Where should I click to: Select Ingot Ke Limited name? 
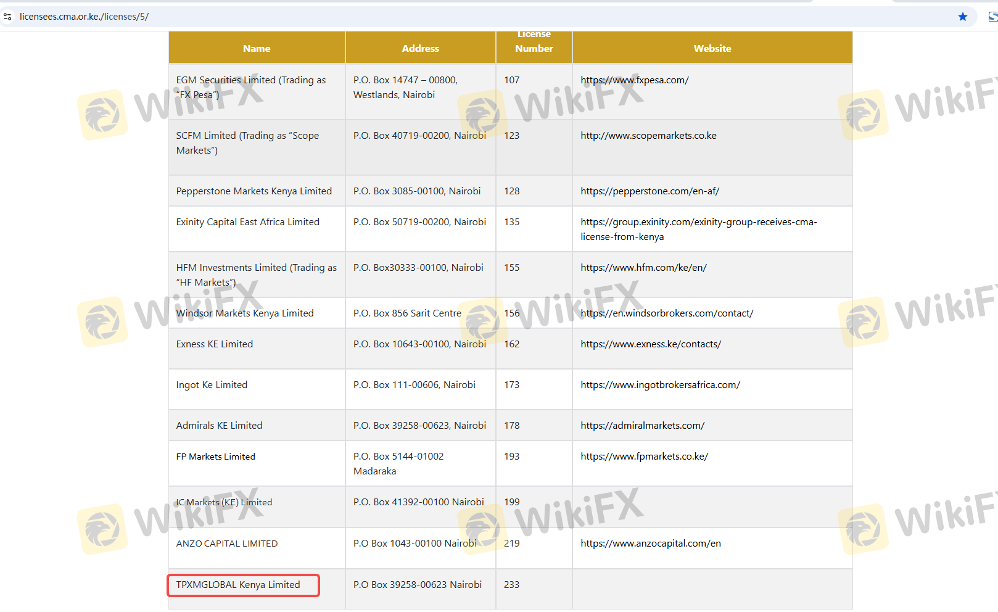212,385
